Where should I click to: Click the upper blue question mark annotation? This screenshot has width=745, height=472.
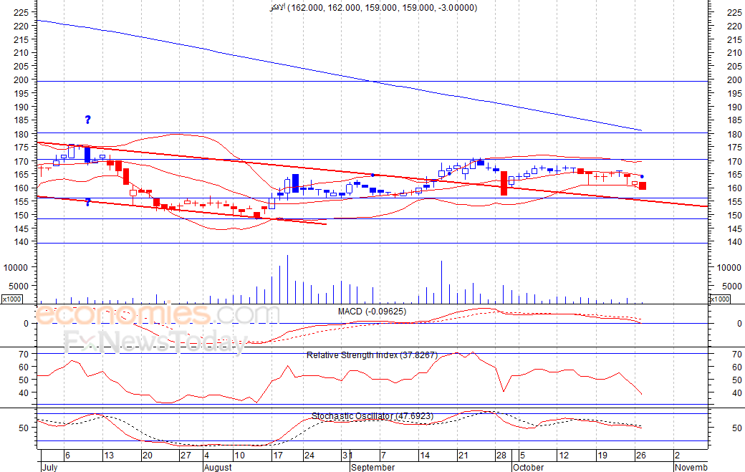pyautogui.click(x=87, y=120)
